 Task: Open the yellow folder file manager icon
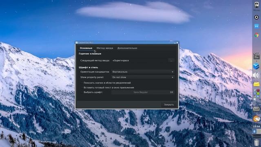257,84
